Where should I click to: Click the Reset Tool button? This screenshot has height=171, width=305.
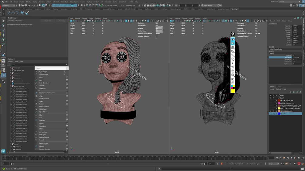pos(48,21)
